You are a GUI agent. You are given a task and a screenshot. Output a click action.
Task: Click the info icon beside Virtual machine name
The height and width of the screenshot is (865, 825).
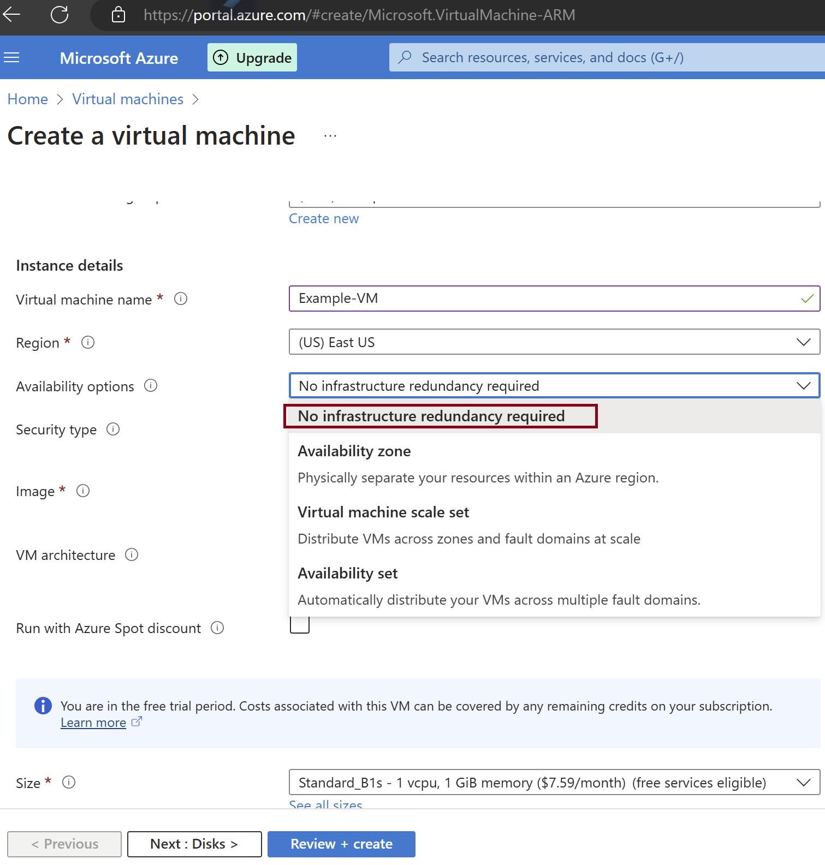tap(181, 299)
